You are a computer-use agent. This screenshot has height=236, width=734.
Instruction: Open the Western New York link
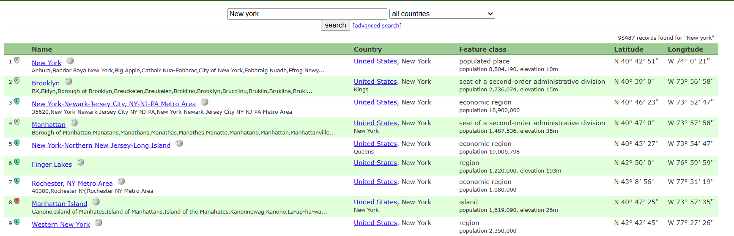click(61, 225)
